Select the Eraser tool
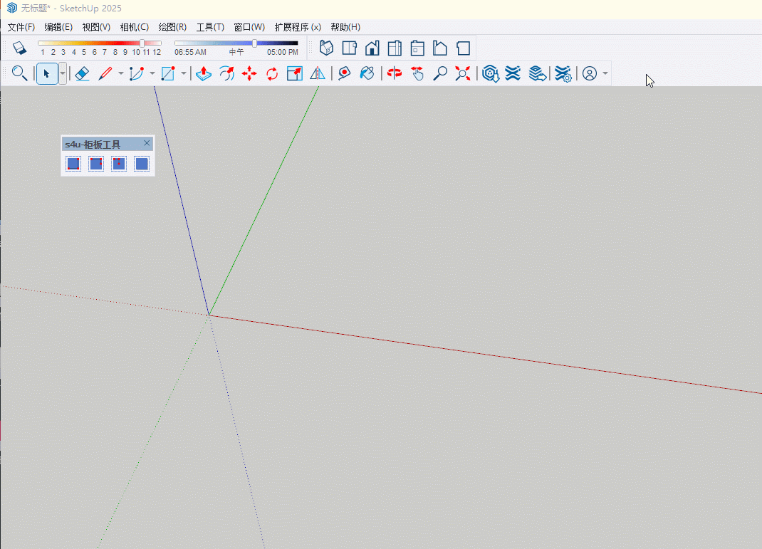This screenshot has height=549, width=762. coord(82,73)
